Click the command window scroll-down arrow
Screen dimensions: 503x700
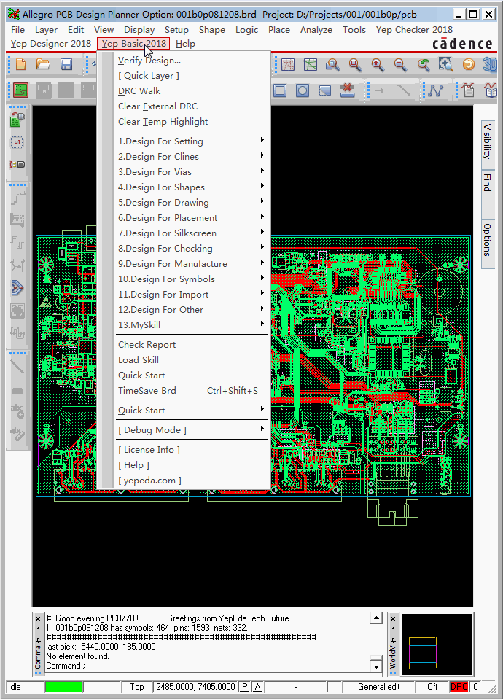pyautogui.click(x=376, y=667)
